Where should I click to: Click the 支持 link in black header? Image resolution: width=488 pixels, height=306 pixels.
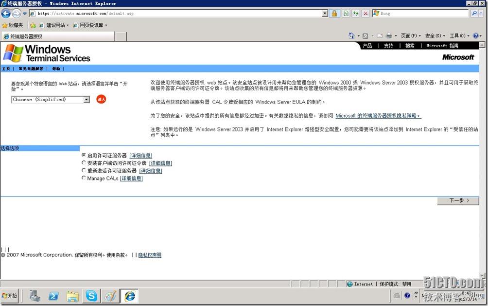388,46
